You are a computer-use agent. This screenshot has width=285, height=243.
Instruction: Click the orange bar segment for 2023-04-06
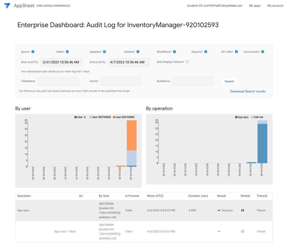(132, 135)
